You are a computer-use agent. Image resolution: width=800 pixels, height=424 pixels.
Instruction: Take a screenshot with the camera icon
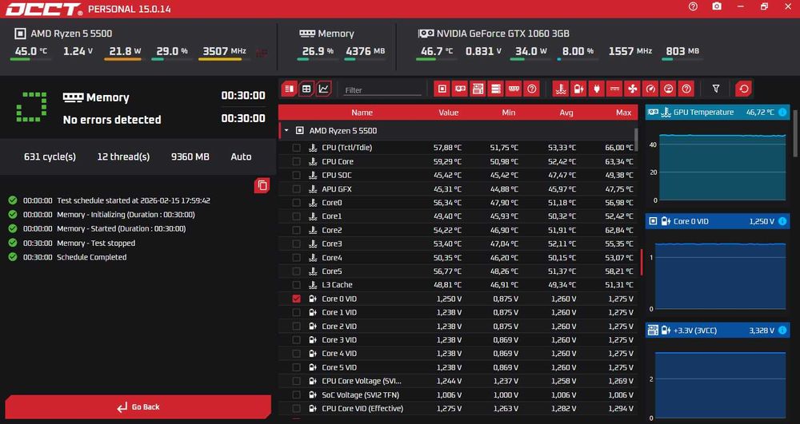pos(717,6)
